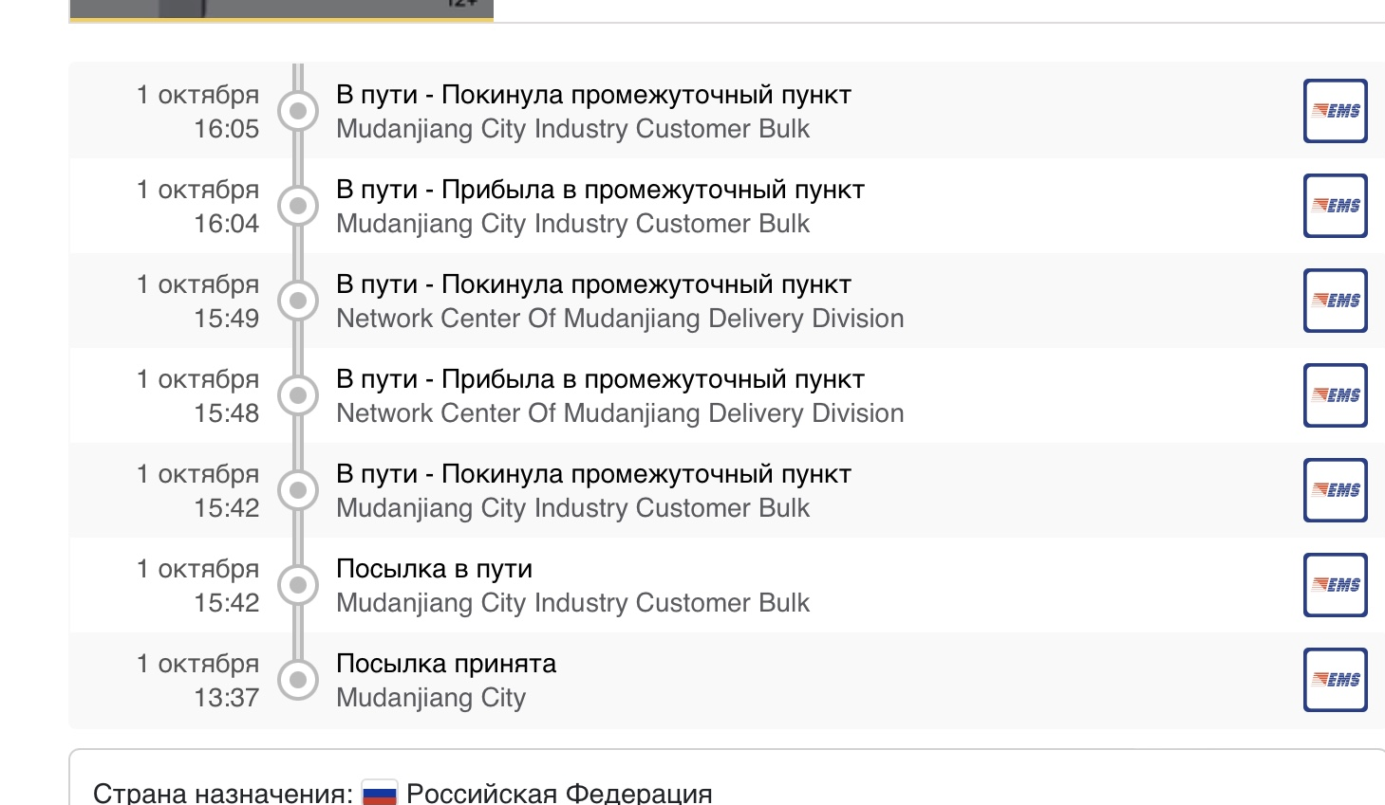Click EMS icon for 16:05 tracking event
This screenshot has width=1385, height=805.
pyautogui.click(x=1335, y=111)
